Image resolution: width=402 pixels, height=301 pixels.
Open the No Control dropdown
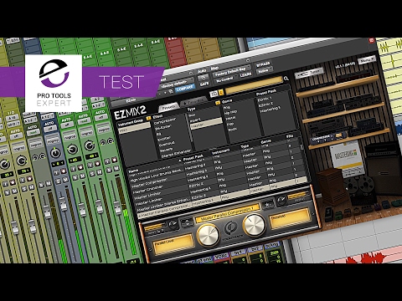tap(225, 79)
